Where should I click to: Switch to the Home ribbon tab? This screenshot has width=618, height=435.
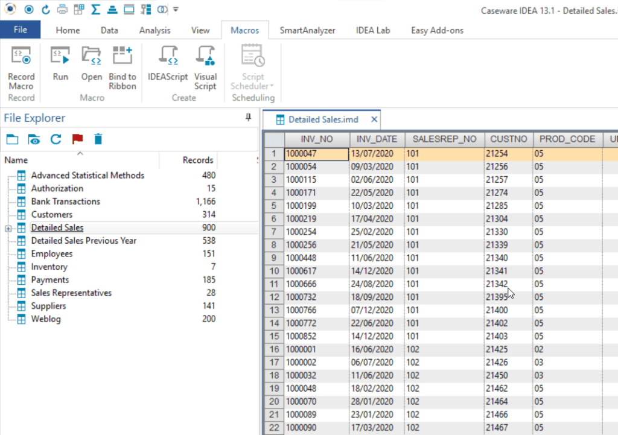coord(68,30)
